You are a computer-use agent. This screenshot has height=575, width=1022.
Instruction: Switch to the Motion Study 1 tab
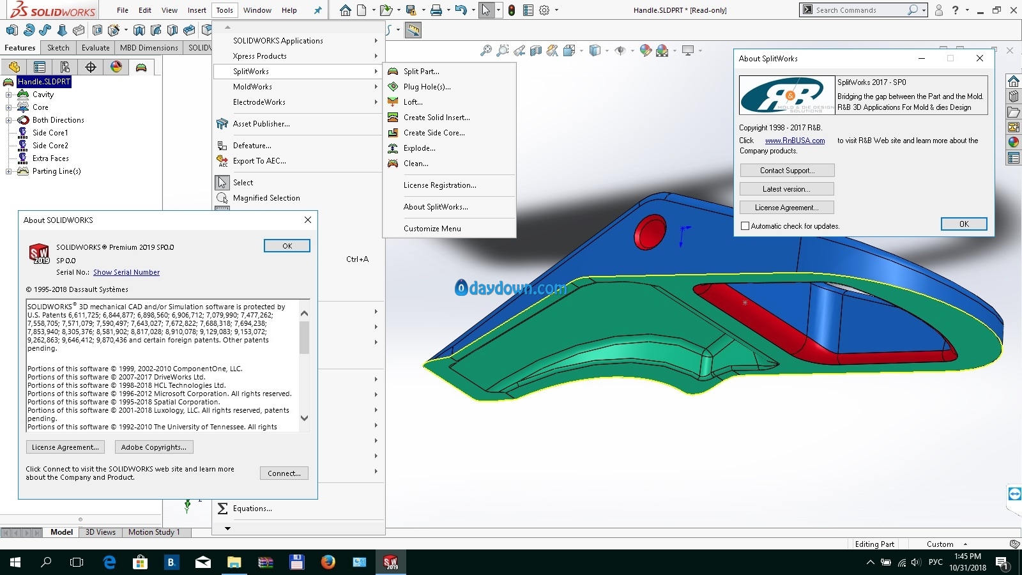154,532
